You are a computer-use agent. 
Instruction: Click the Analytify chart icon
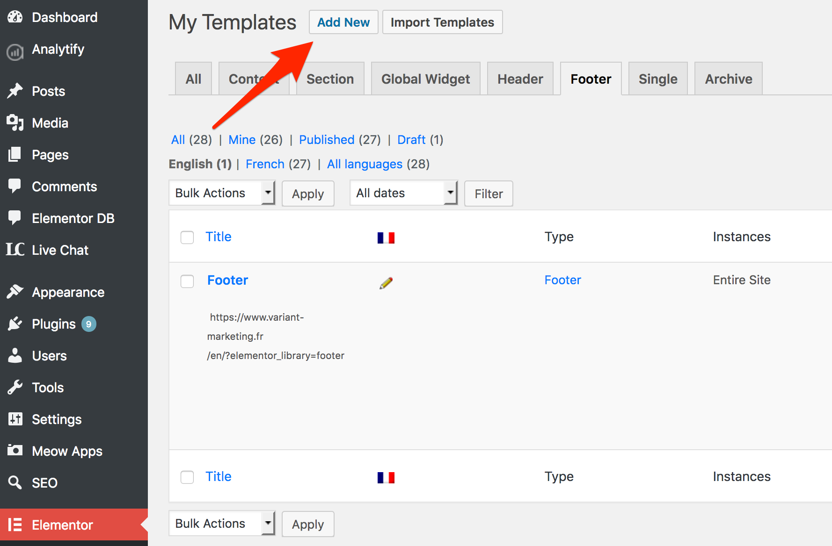pyautogui.click(x=15, y=51)
